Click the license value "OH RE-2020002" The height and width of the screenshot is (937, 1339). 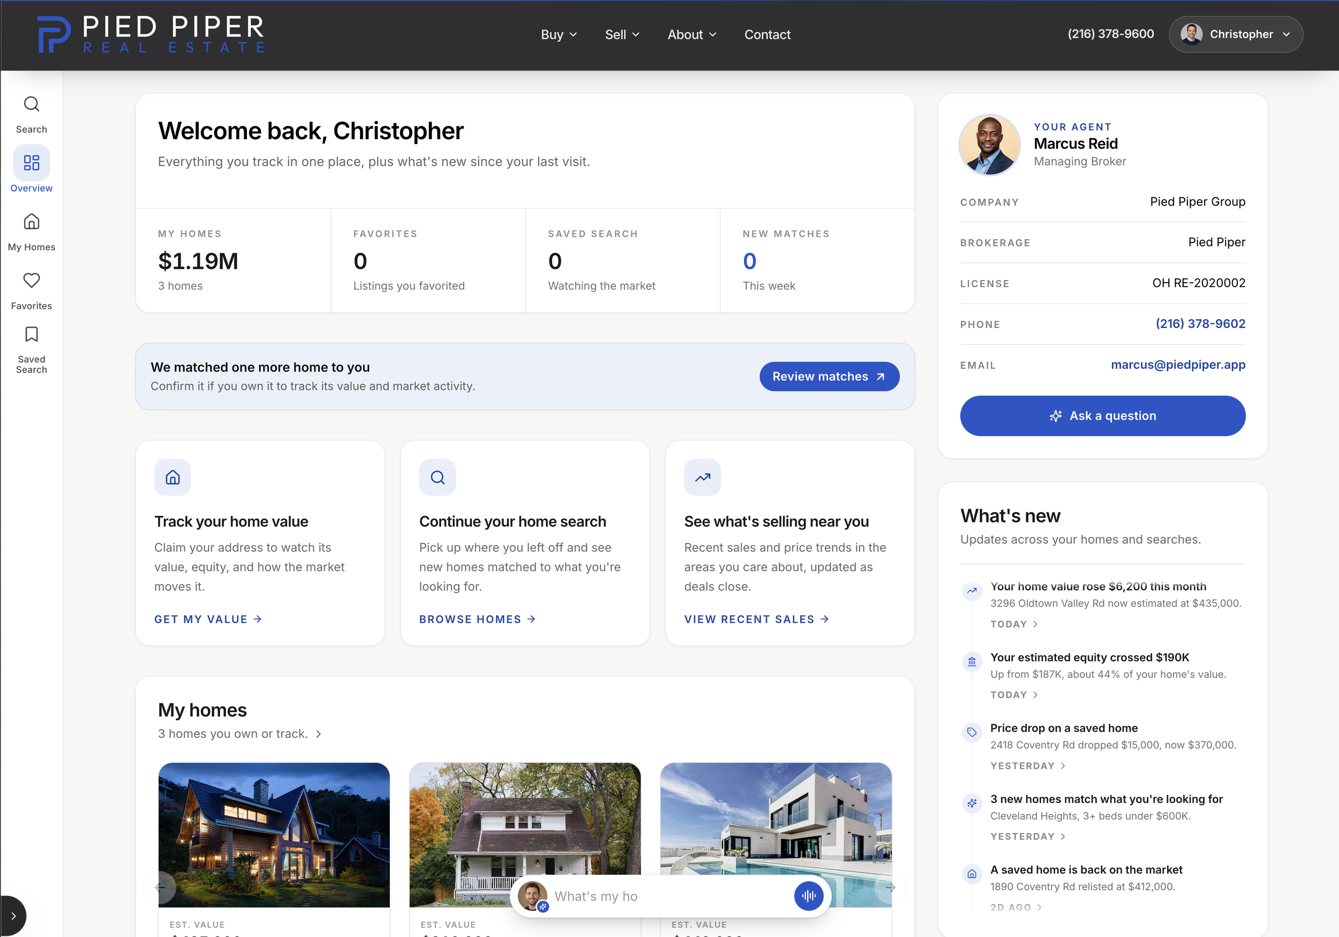[1199, 283]
